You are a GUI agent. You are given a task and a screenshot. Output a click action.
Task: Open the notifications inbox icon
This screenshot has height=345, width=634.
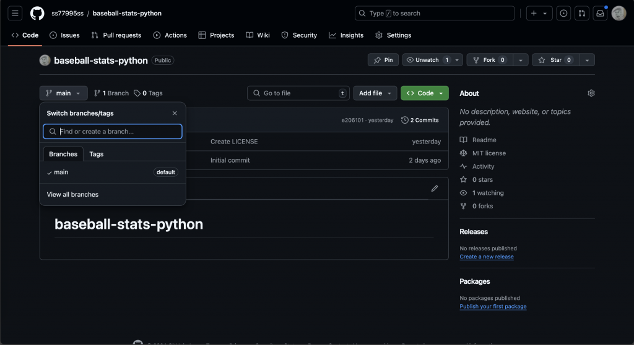599,13
